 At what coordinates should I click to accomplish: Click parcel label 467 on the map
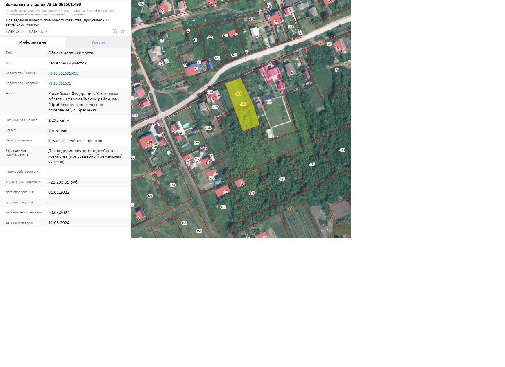[x=141, y=4]
